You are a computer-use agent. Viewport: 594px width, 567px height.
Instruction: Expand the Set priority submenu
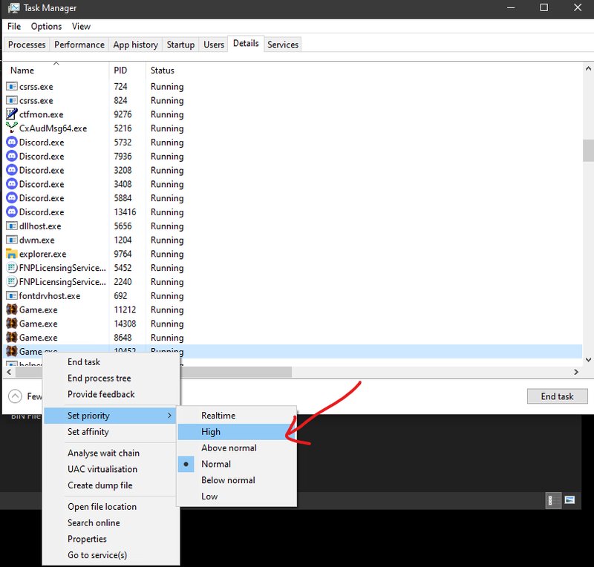pos(111,416)
